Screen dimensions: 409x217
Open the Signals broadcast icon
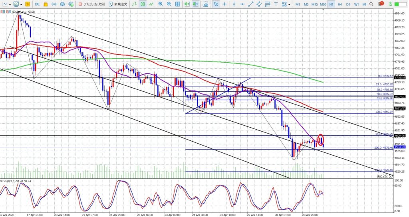[x=54, y=4]
